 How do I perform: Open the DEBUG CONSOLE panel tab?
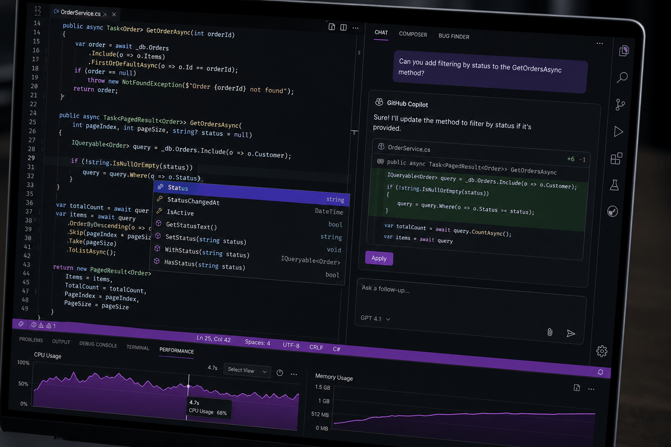pyautogui.click(x=98, y=344)
